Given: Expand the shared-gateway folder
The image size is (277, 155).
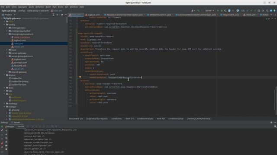Looking at the screenshot, I should pos(7,72).
